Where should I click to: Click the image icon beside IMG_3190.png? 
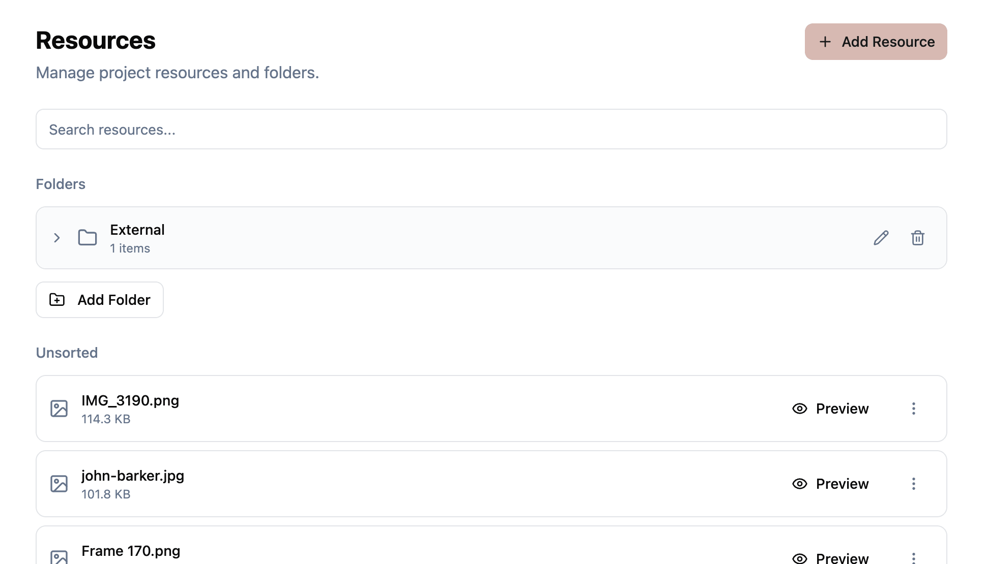click(59, 408)
